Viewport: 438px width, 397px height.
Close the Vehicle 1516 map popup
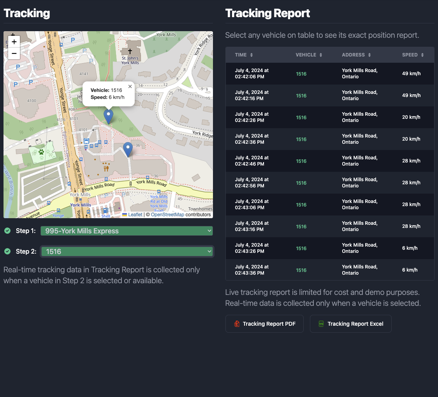pos(130,86)
